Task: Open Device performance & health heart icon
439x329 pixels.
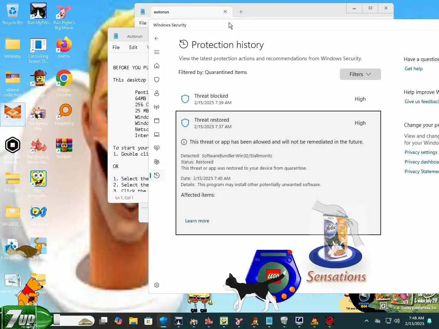Action: (157, 148)
